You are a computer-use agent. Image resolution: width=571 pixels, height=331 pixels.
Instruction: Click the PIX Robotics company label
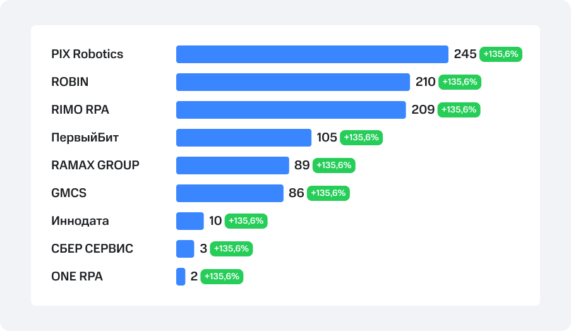coord(87,54)
